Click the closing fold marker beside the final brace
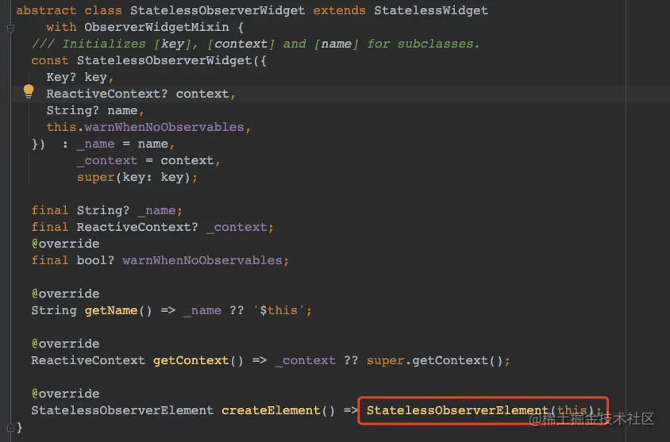 tap(10, 427)
